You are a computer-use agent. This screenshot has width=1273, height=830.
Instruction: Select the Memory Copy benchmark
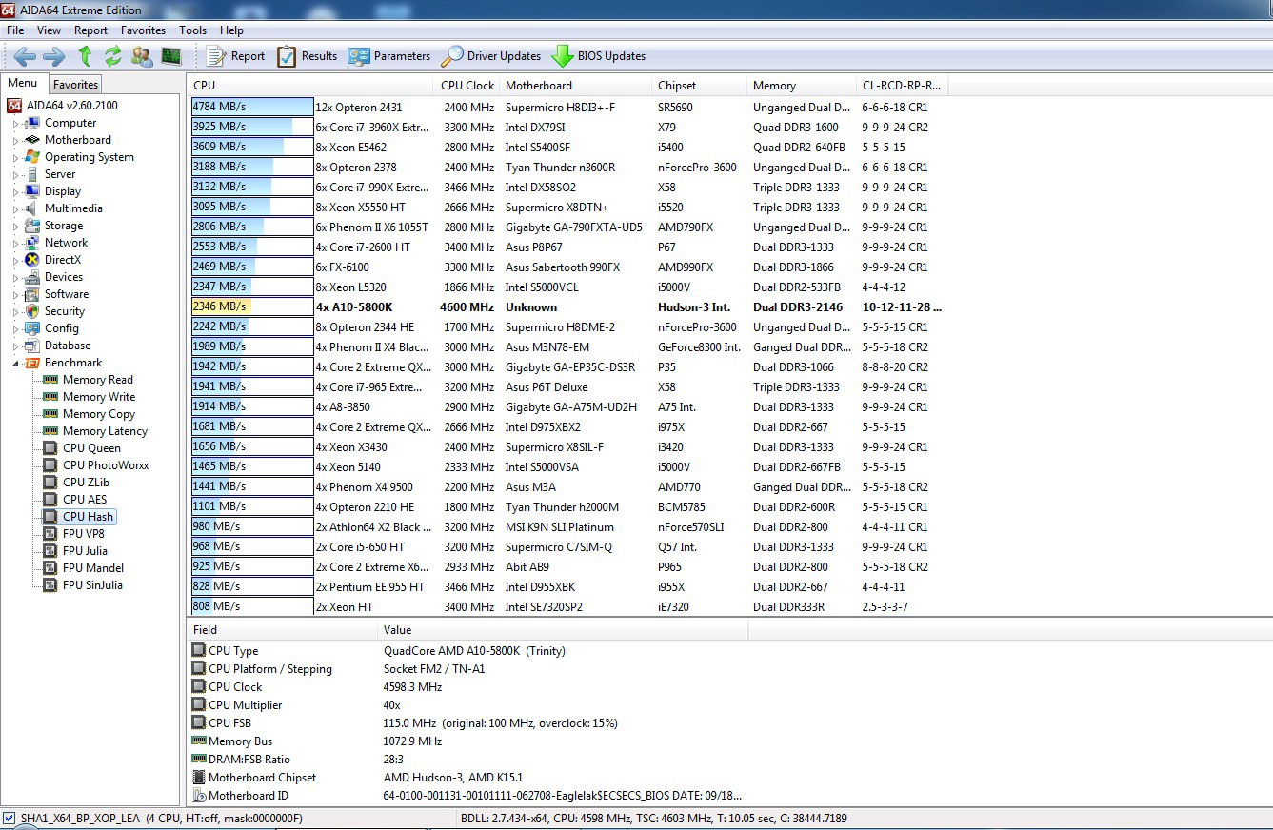tap(89, 414)
